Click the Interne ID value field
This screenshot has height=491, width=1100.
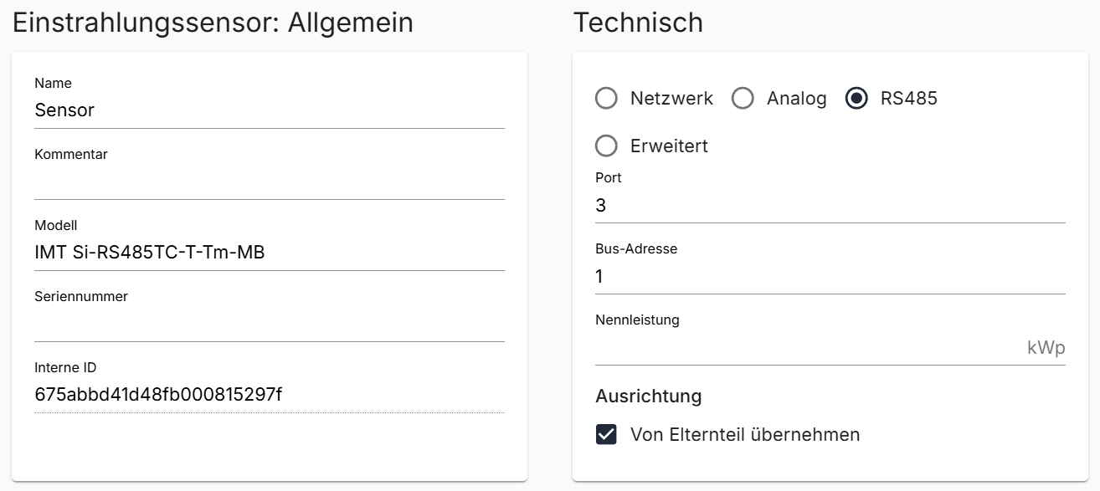coord(269,394)
